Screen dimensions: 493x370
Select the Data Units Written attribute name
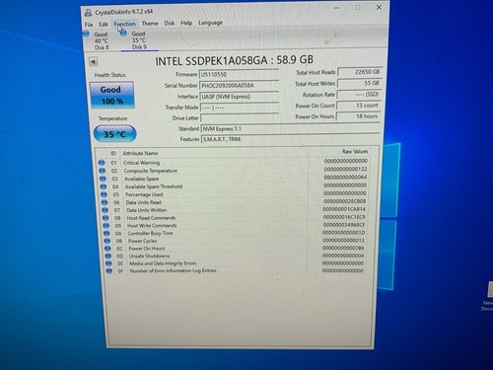[x=147, y=210]
